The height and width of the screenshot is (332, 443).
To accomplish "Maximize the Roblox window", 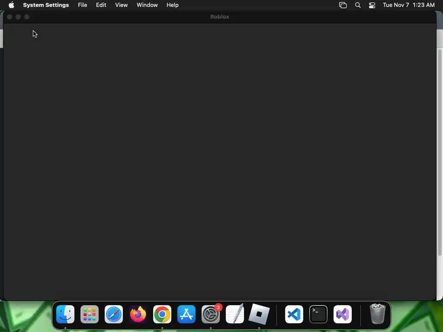I will pyautogui.click(x=27, y=17).
